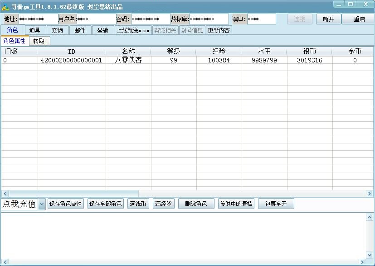Switch to the 道具 tab
The height and width of the screenshot is (266, 375).
(35, 30)
